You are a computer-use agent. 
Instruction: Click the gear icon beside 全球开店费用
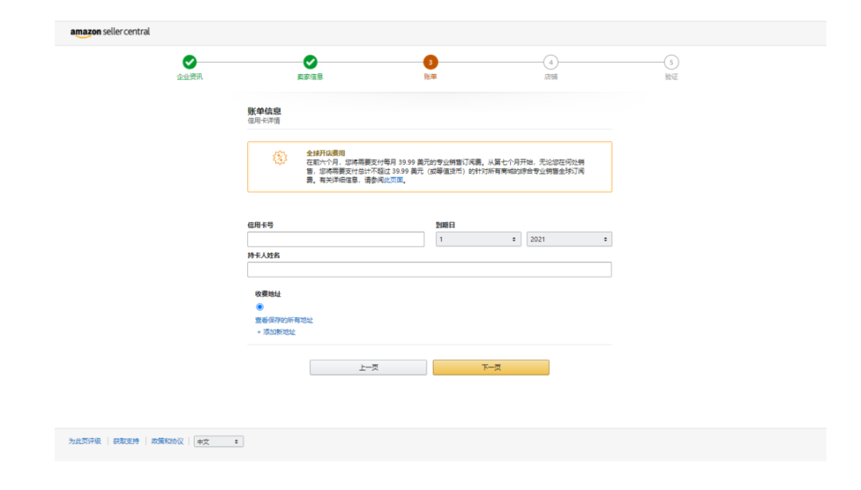(x=279, y=159)
